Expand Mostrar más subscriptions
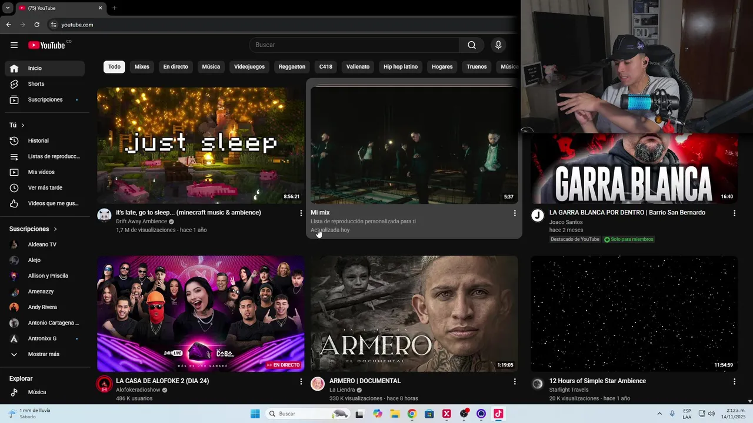This screenshot has width=753, height=423. coord(45,354)
